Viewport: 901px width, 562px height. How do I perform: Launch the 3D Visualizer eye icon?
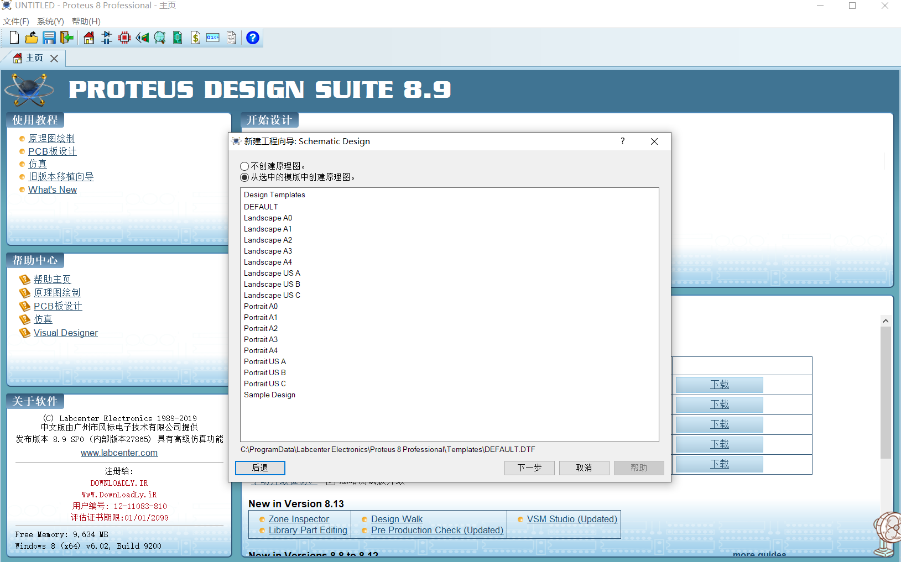(x=142, y=38)
